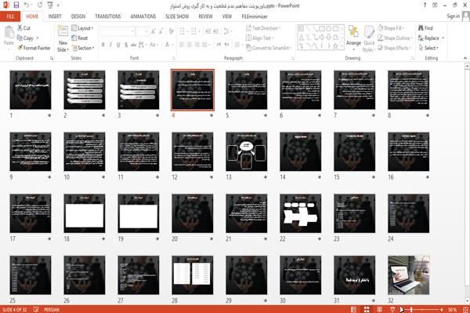The height and width of the screenshot is (313, 470).
Task: Select slide 32 thumbnail with laptop
Action: pos(409,275)
